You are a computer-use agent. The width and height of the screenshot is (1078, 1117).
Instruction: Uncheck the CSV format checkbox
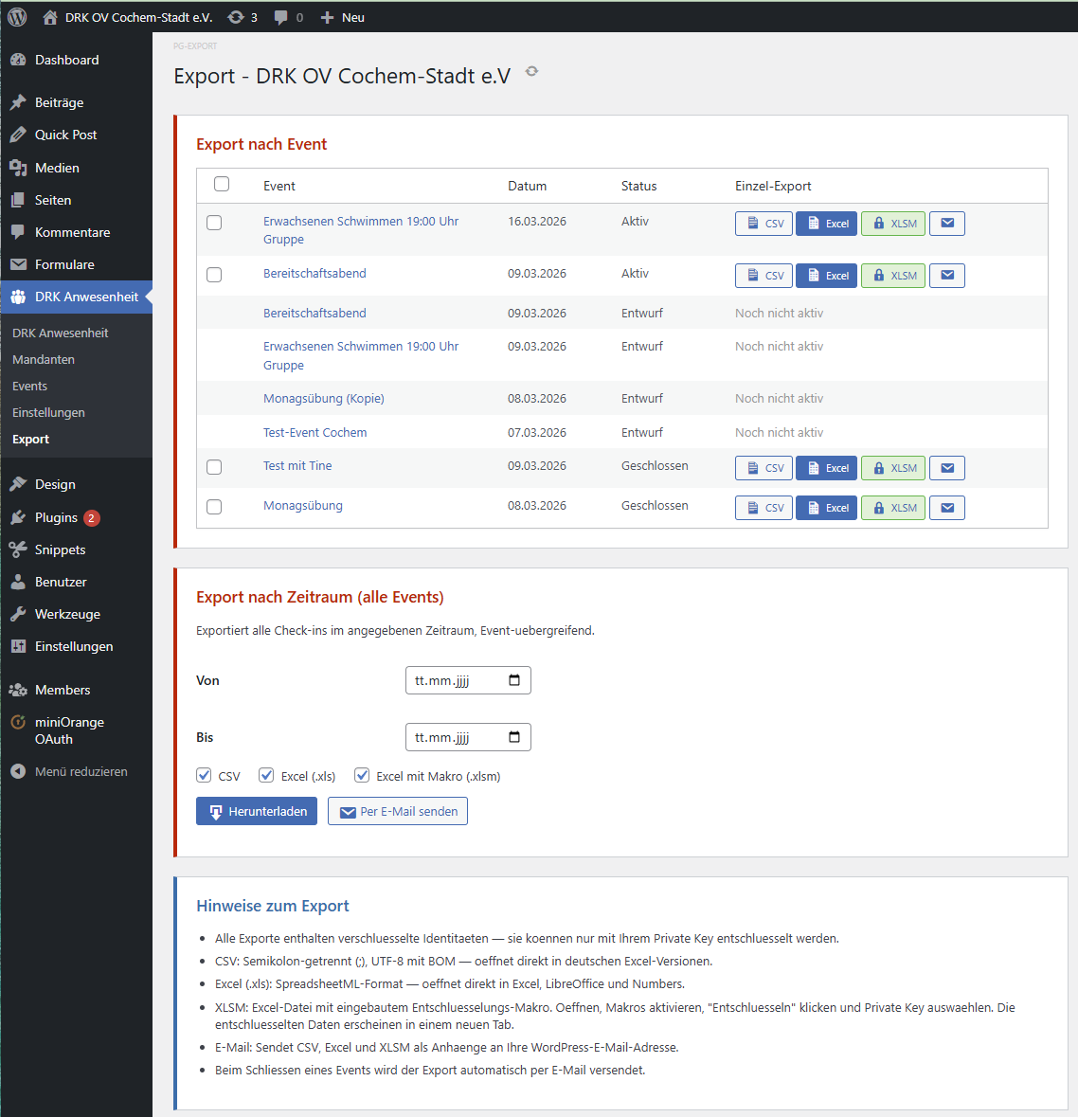coord(204,775)
